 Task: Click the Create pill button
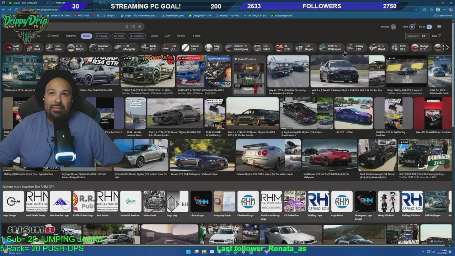point(119,36)
